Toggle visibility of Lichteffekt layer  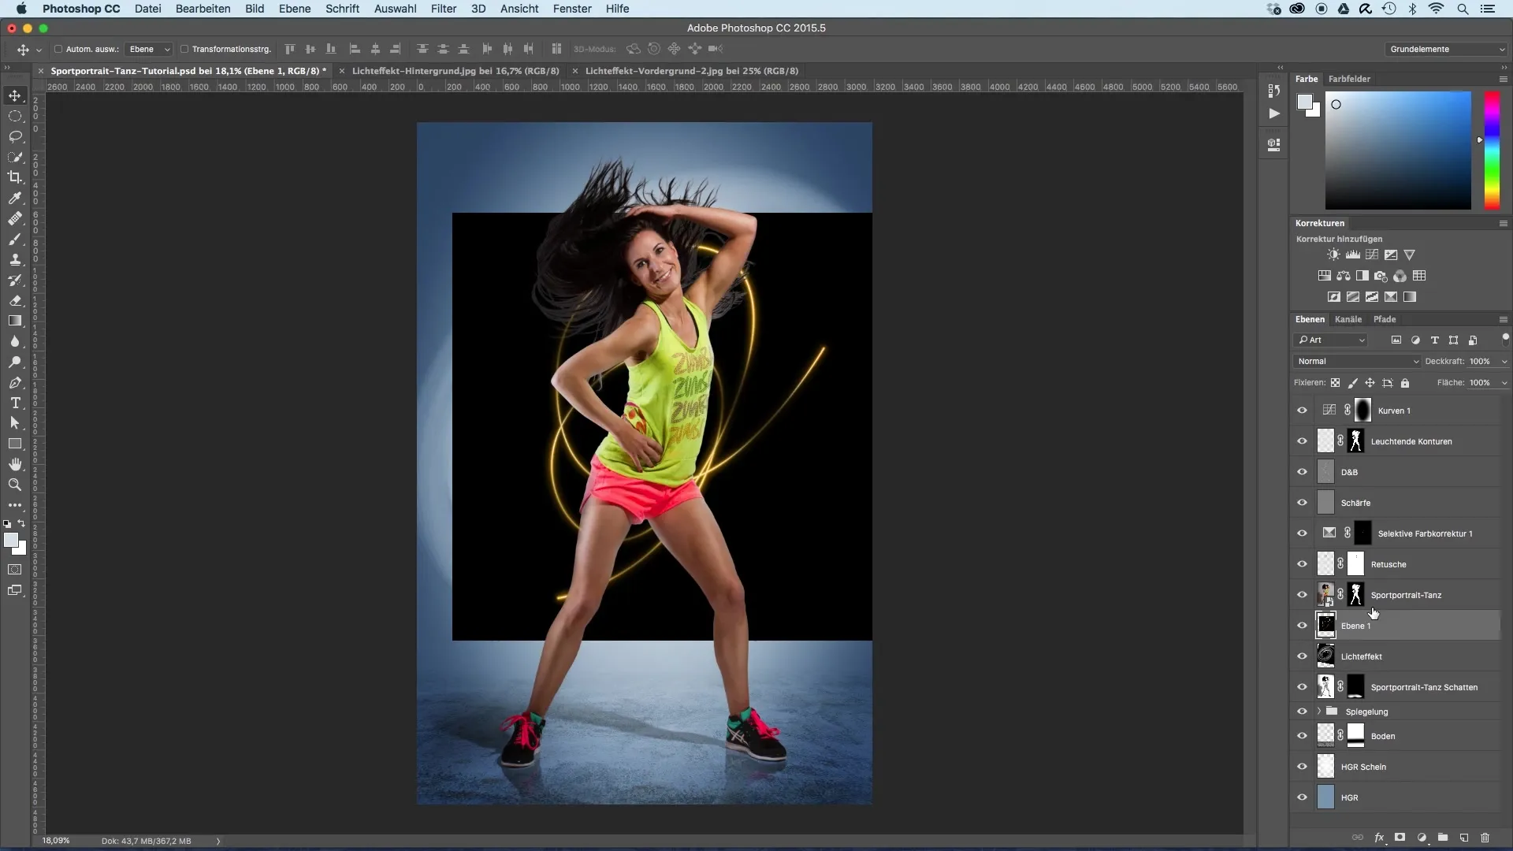[1302, 656]
